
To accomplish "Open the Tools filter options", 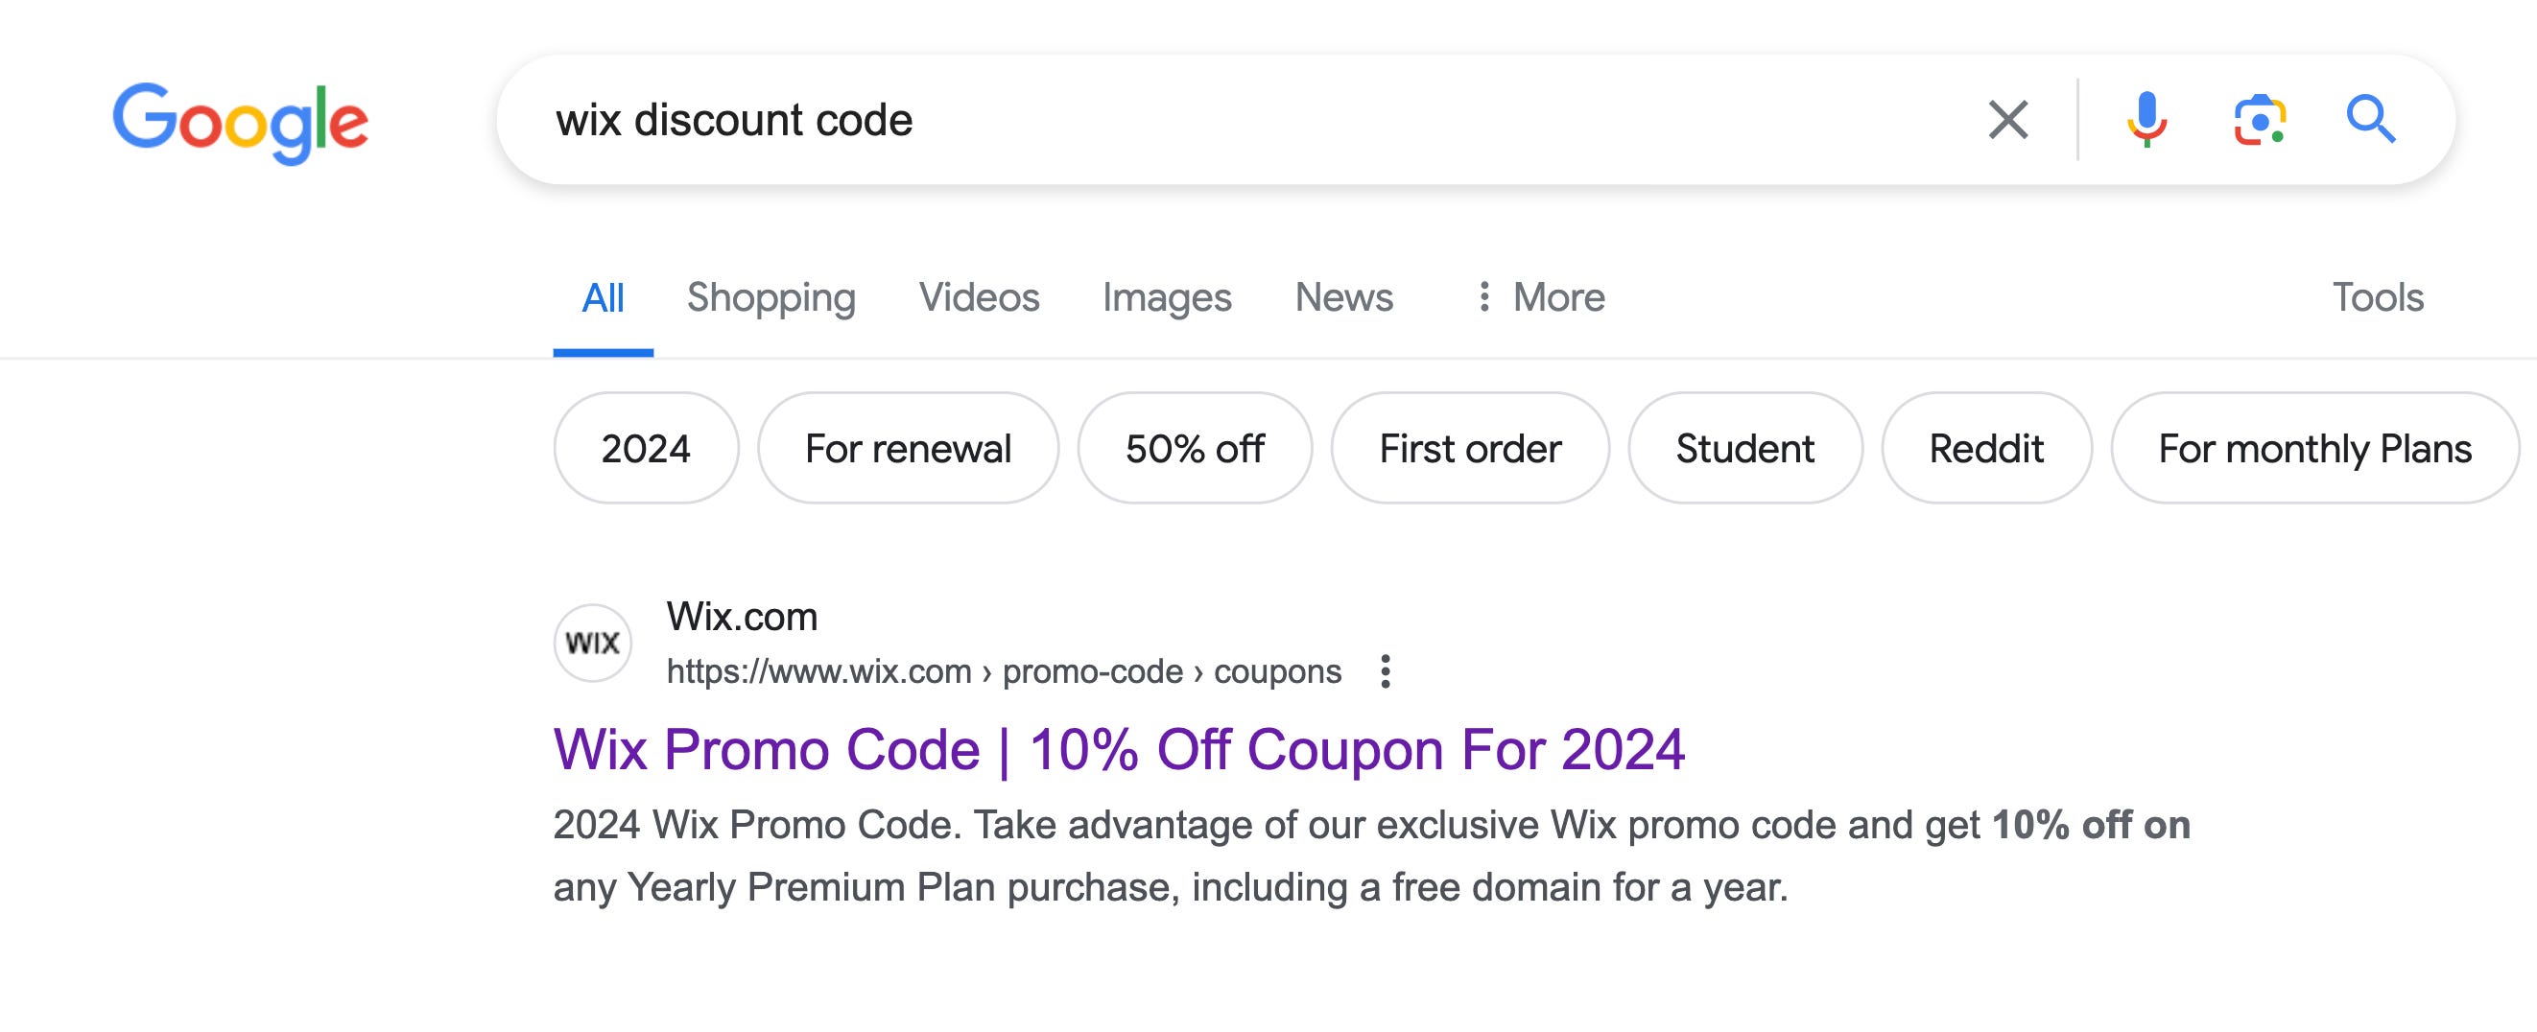I will [x=2377, y=297].
